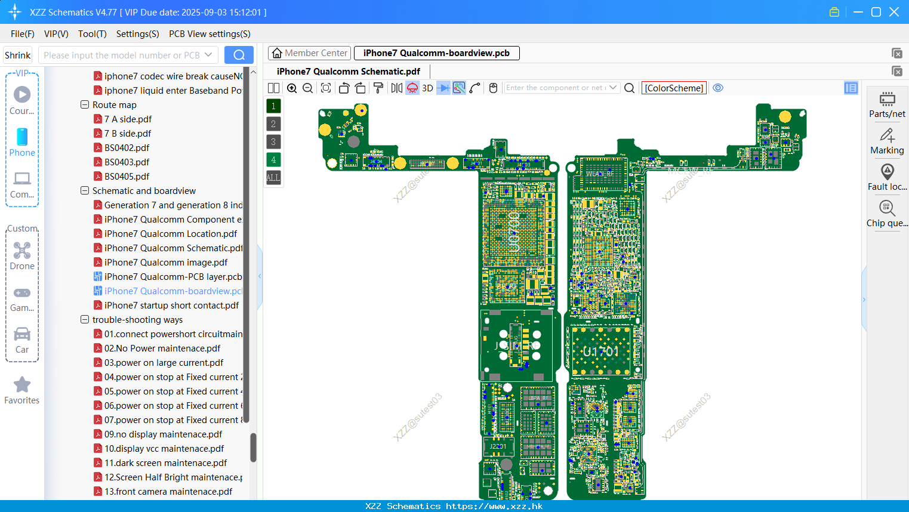The width and height of the screenshot is (909, 512).
Task: Search the component or net
Action: coord(629,88)
